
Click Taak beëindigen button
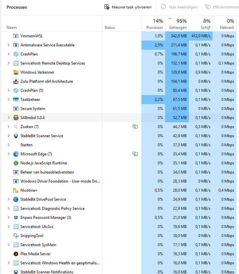(179, 7)
